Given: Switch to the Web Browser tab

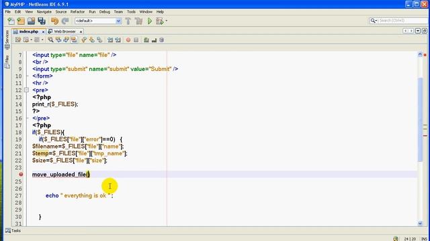Looking at the screenshot, I should [64, 31].
